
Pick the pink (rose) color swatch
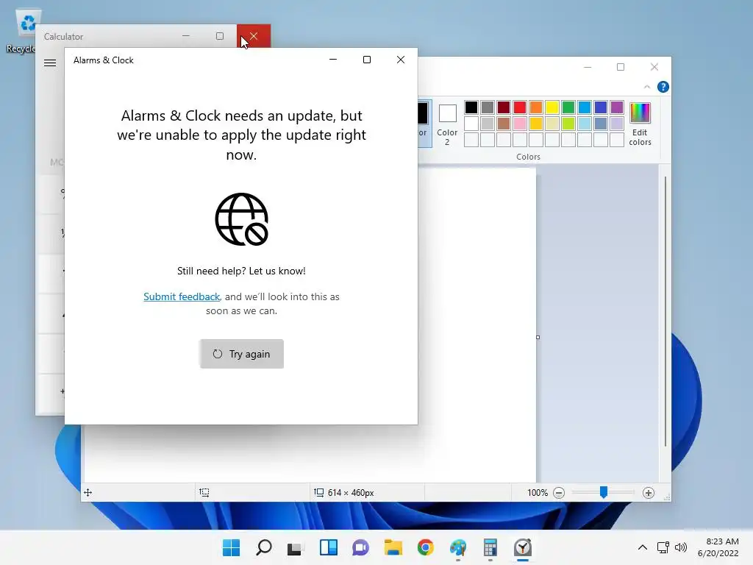click(520, 124)
